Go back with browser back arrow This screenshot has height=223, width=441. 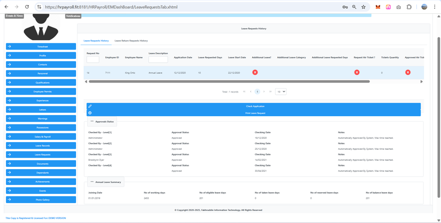click(x=7, y=7)
